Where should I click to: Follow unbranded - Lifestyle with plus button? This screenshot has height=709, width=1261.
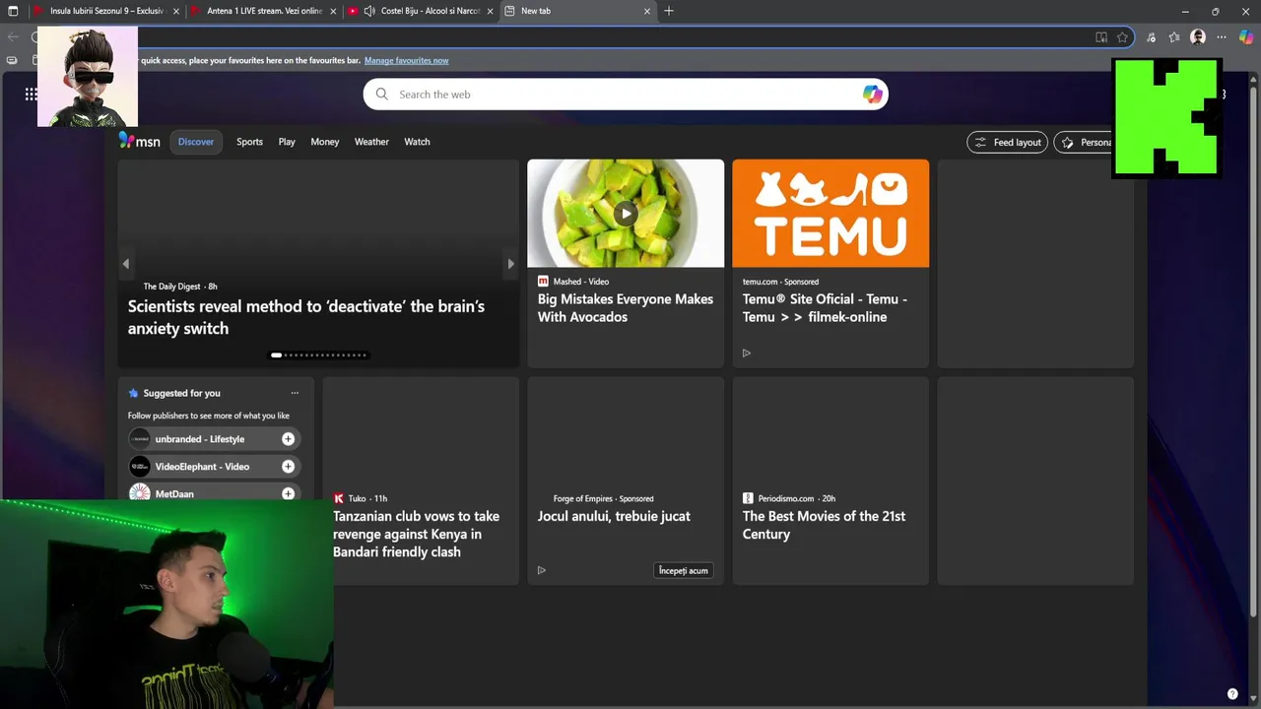point(288,439)
